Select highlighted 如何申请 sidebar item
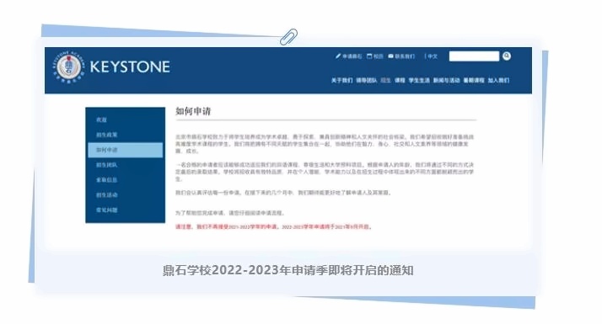 tap(125, 150)
